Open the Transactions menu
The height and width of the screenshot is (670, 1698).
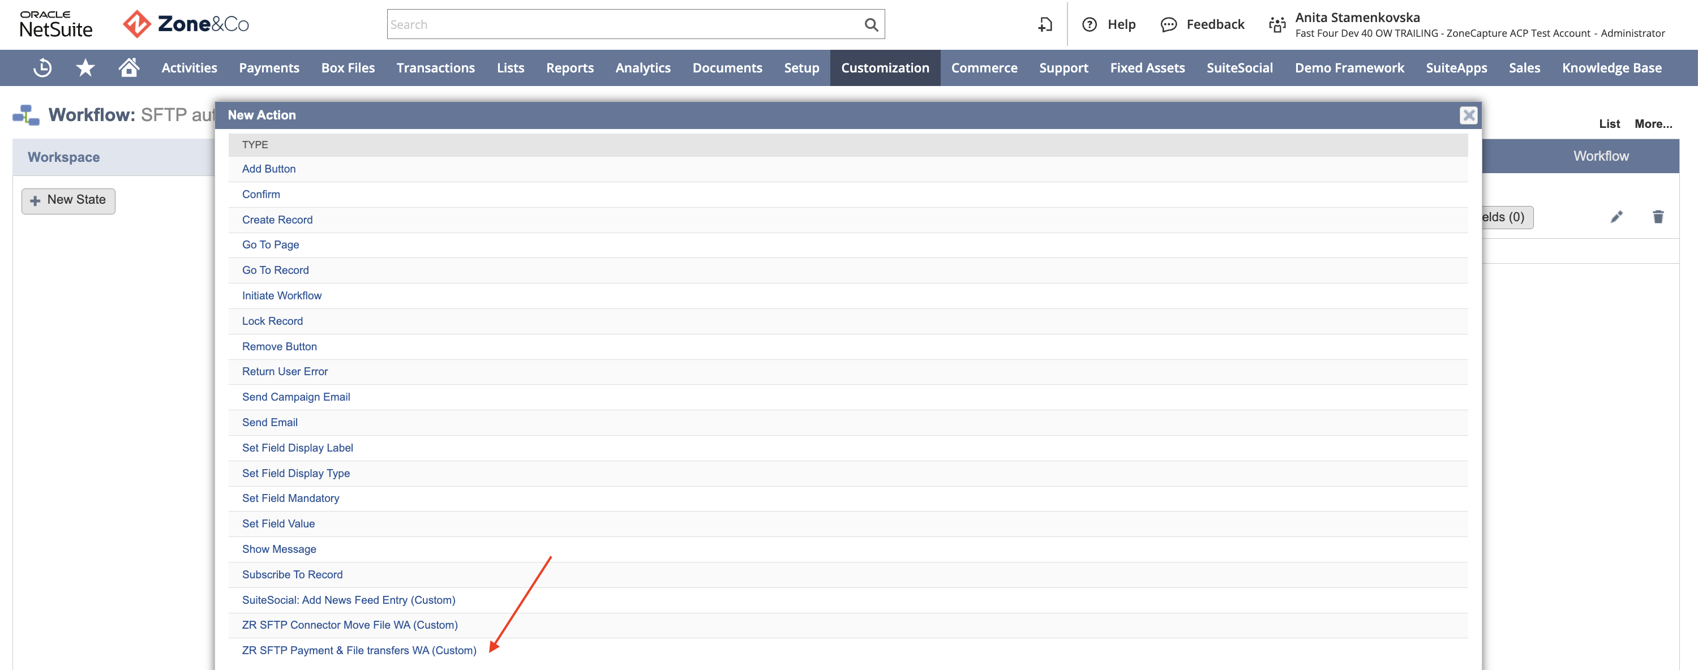click(x=435, y=68)
